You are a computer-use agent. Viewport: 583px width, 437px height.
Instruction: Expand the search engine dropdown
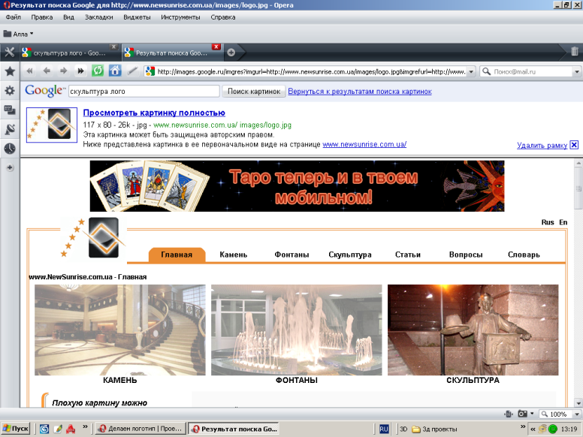[577, 71]
